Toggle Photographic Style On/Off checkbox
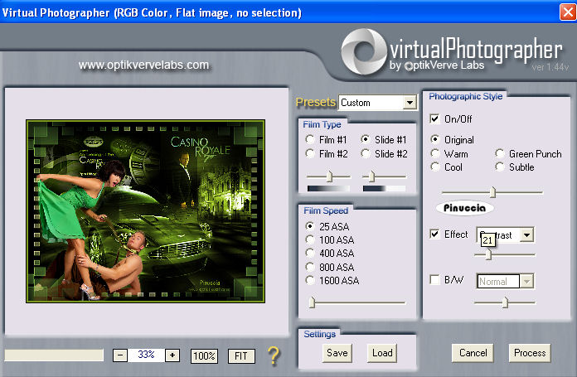Image resolution: width=577 pixels, height=377 pixels. pyautogui.click(x=434, y=118)
